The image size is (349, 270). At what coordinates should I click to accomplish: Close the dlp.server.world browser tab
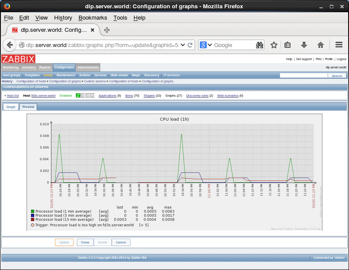[92, 30]
